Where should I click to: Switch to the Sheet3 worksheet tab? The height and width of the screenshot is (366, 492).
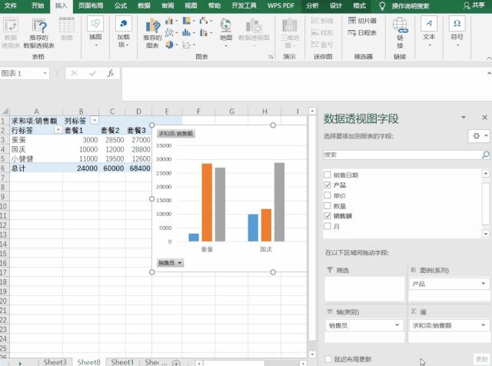pyautogui.click(x=55, y=362)
